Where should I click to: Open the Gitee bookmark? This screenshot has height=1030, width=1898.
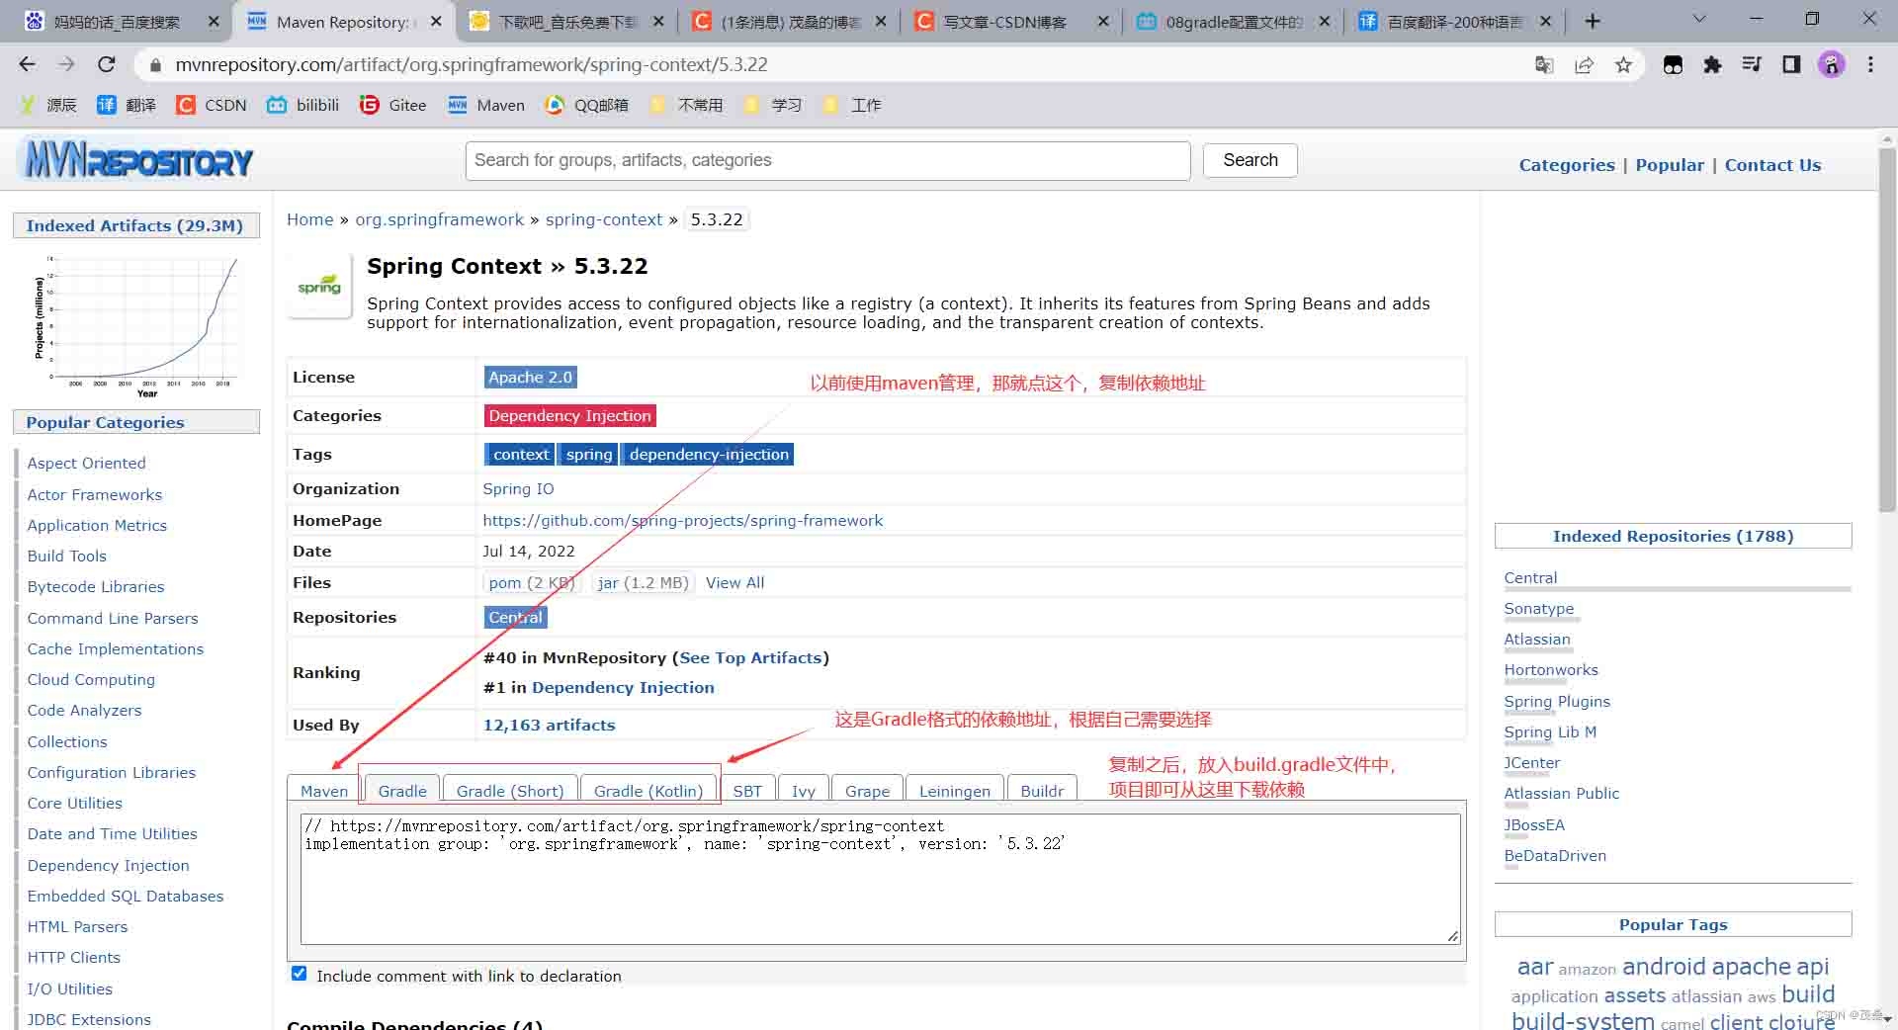click(x=393, y=105)
